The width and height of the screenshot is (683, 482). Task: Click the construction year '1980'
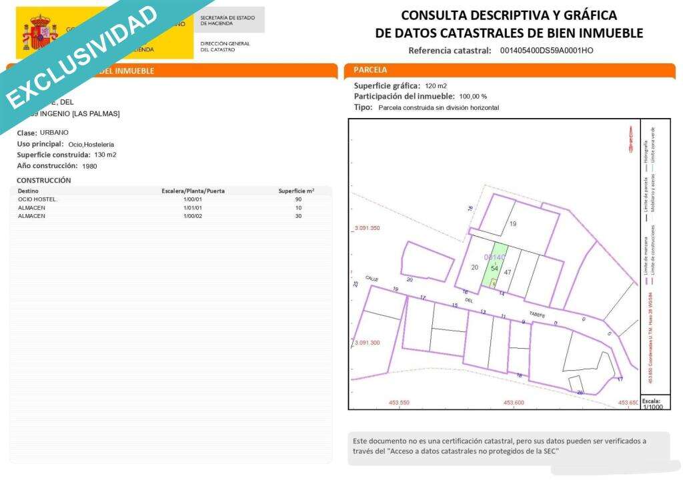coord(89,166)
